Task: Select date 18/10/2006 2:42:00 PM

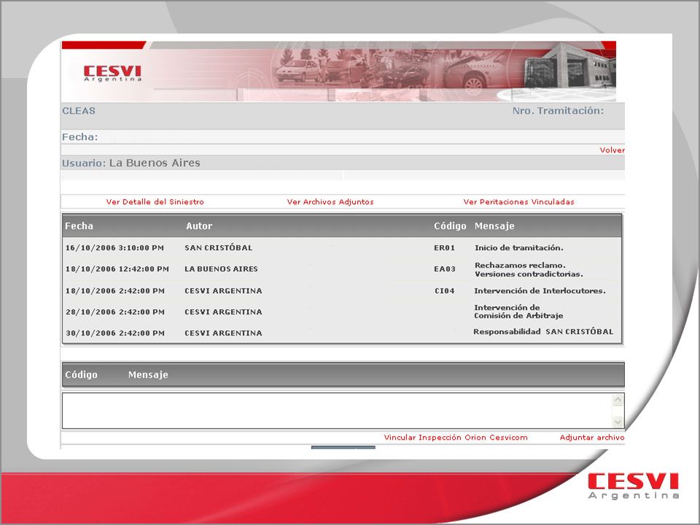Action: [115, 291]
